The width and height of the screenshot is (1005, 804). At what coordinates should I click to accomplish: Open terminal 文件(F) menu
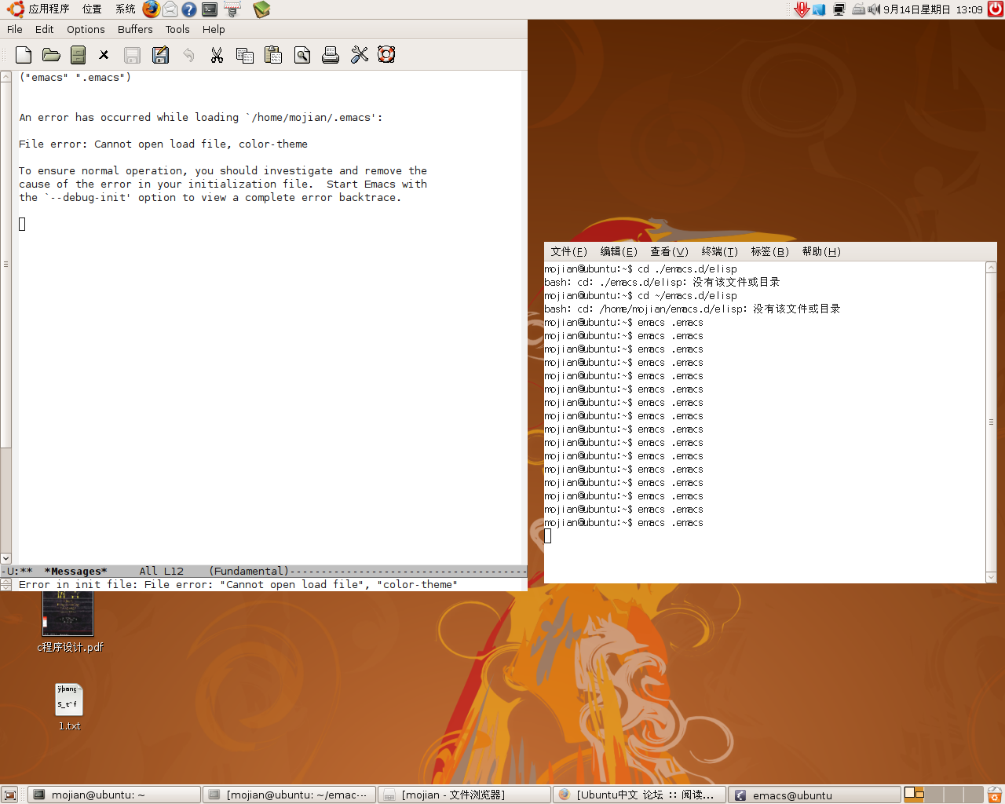point(568,251)
